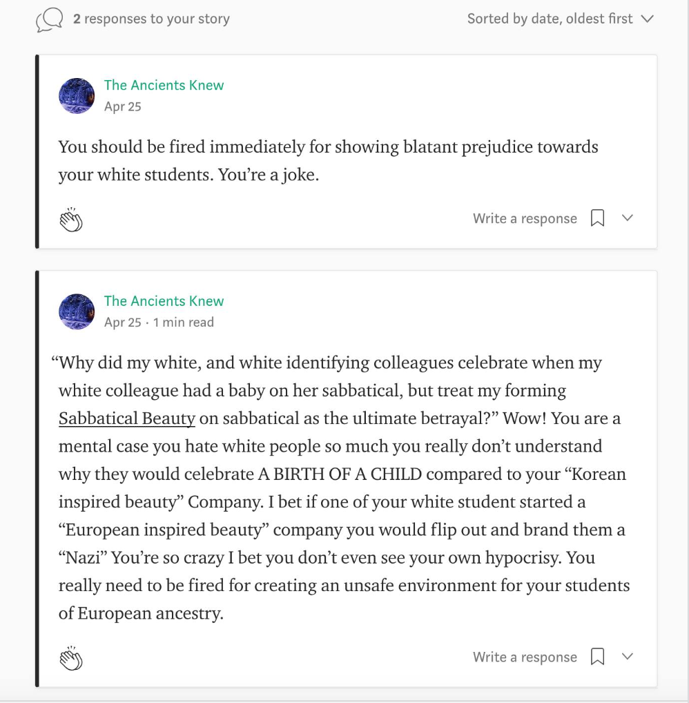Click "Apr 25 · 1 min read" on second response
The image size is (689, 703).
tap(159, 322)
